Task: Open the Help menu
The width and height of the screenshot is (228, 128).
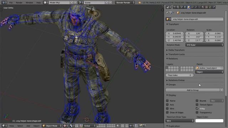Action: coord(38,2)
